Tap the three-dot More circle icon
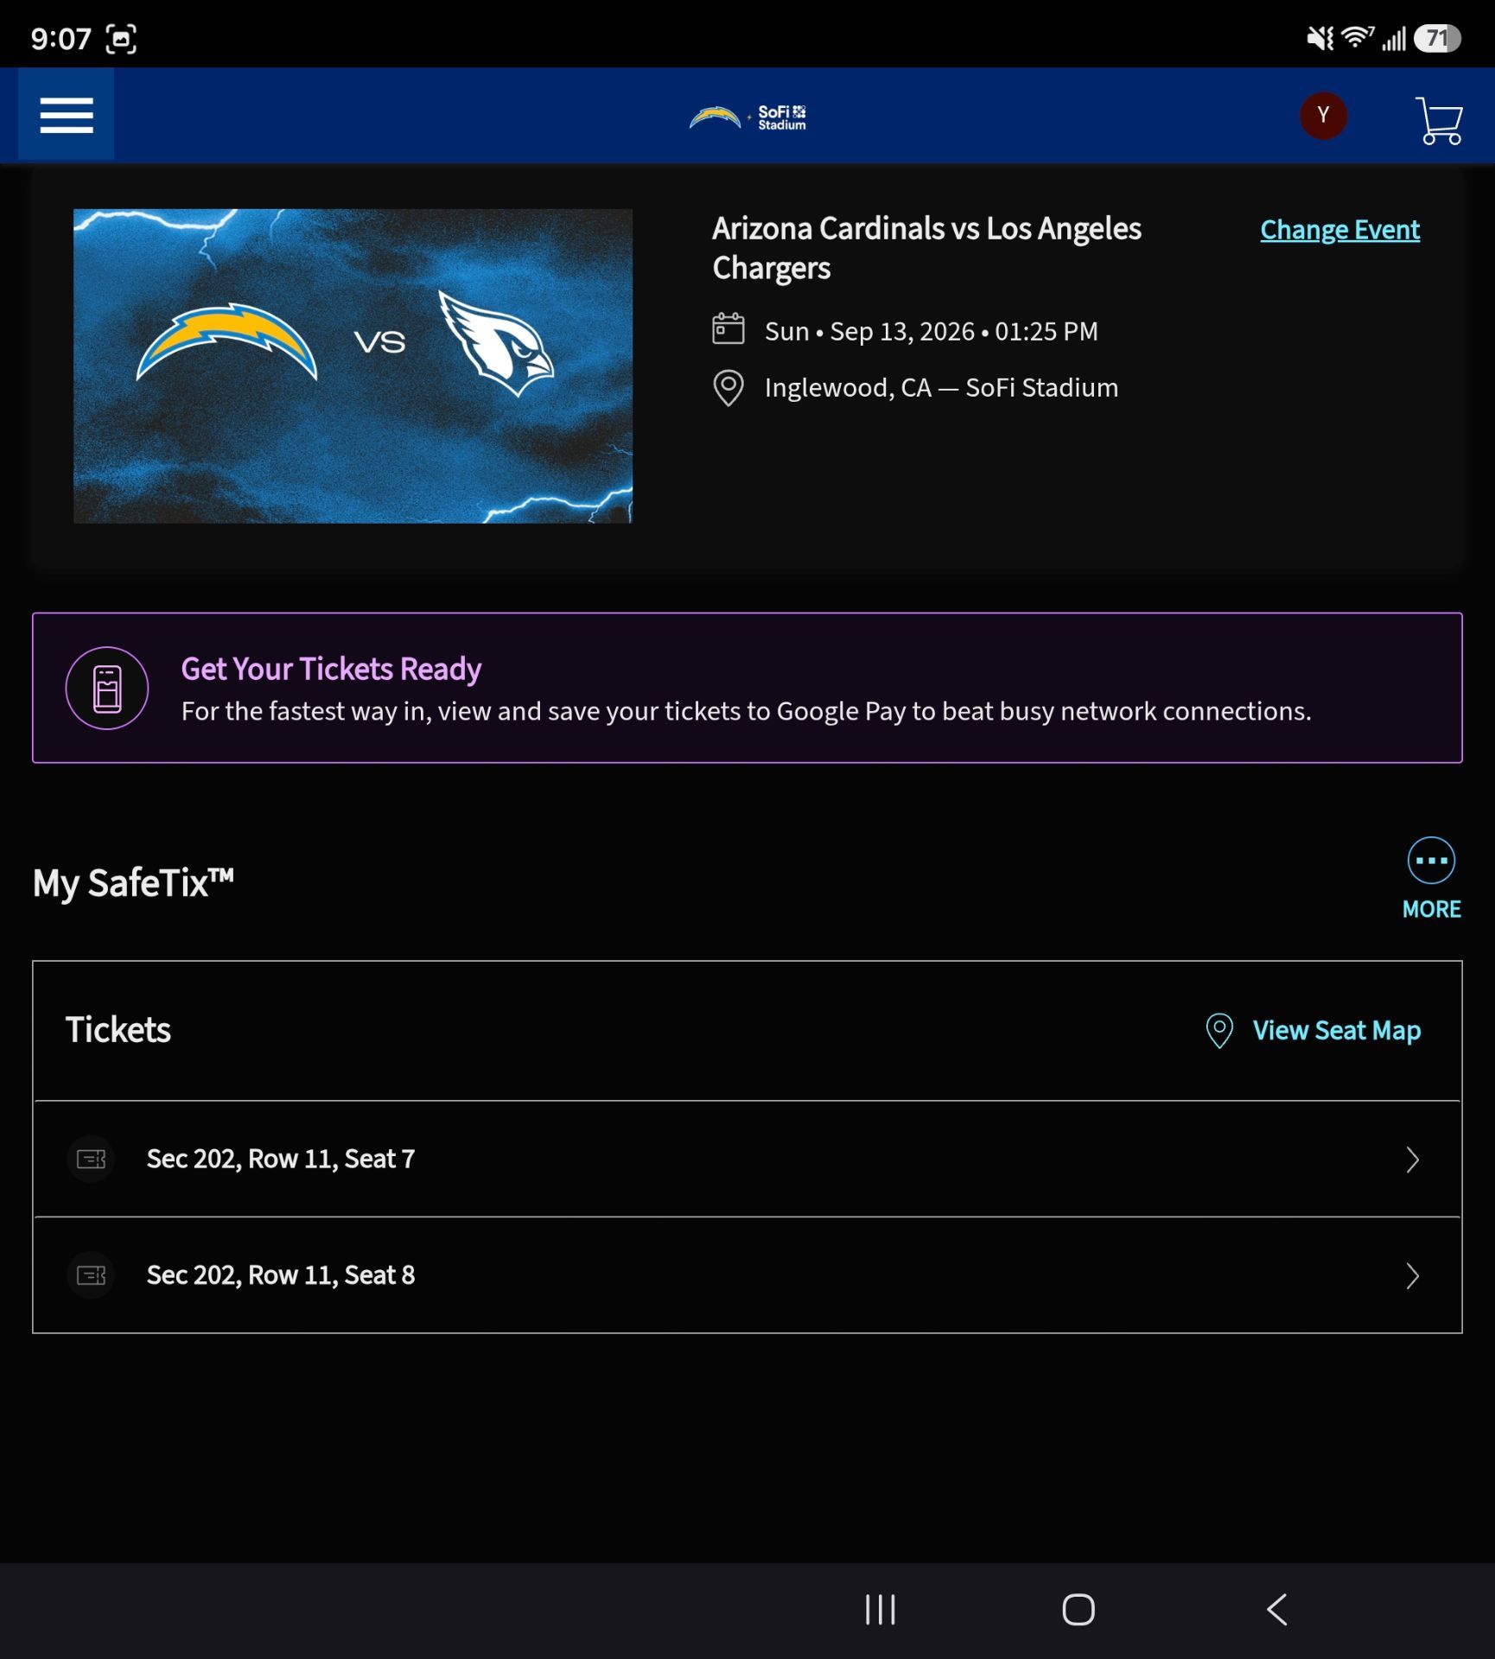1495x1659 pixels. tap(1431, 861)
